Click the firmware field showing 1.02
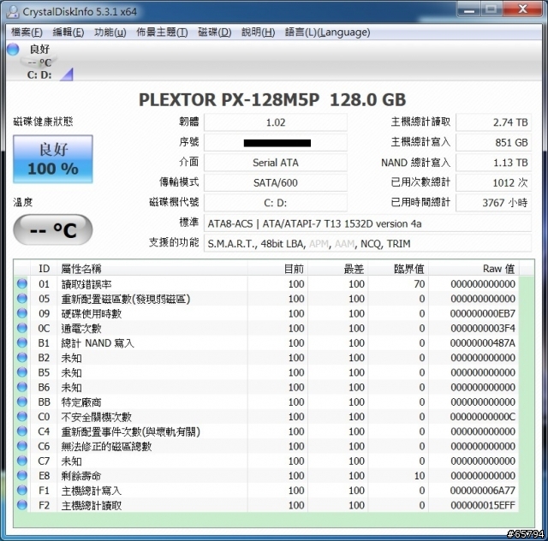The width and height of the screenshot is (548, 541). [x=276, y=122]
